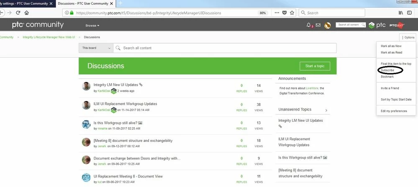
Task: Choose Bookmark in Options menu
Action: tap(387, 77)
